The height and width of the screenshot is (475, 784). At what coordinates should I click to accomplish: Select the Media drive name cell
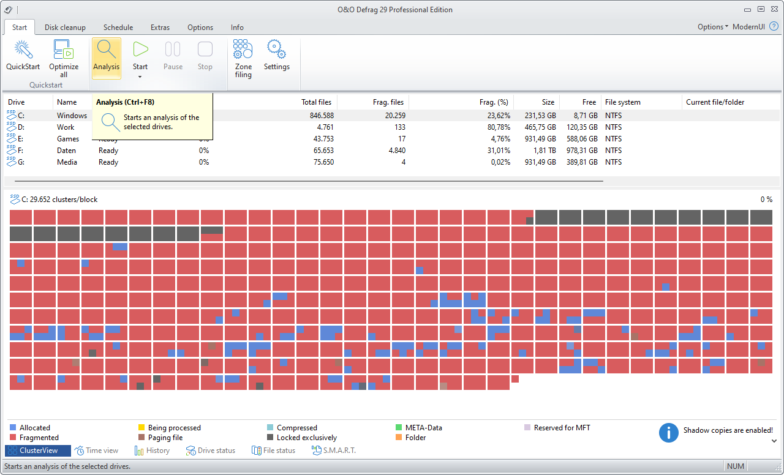point(67,162)
